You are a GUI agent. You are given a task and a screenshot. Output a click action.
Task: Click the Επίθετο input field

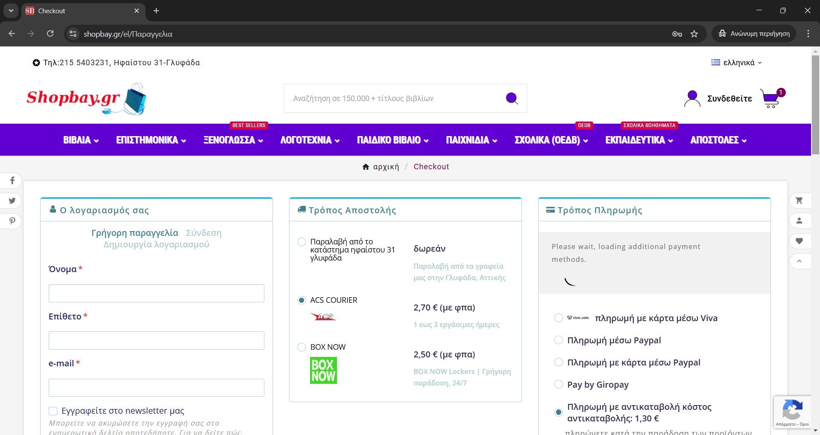[x=156, y=340]
